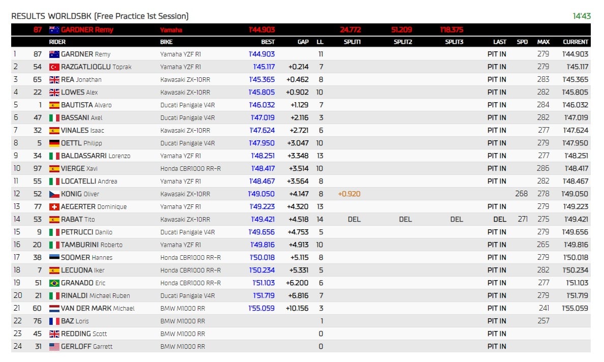Select RABAT's SPD value 271
This screenshot has height=362, width=604.
click(523, 220)
